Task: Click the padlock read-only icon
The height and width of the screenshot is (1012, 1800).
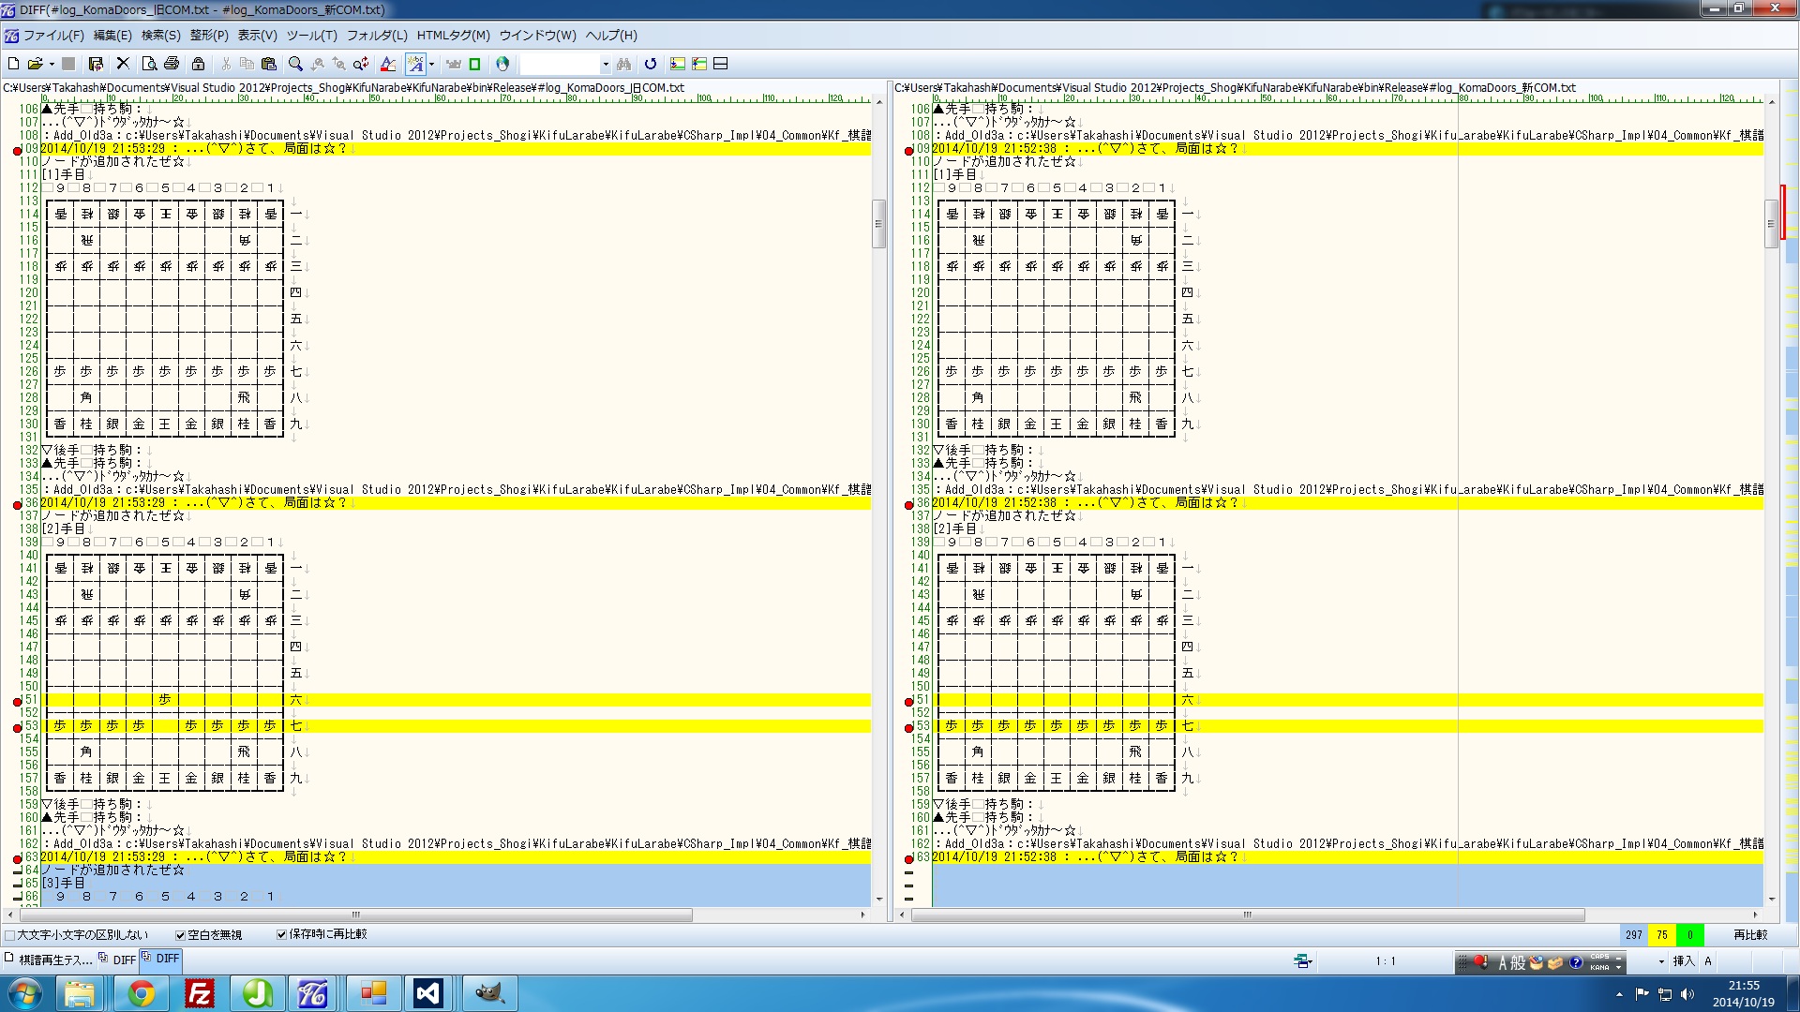Action: (x=198, y=64)
